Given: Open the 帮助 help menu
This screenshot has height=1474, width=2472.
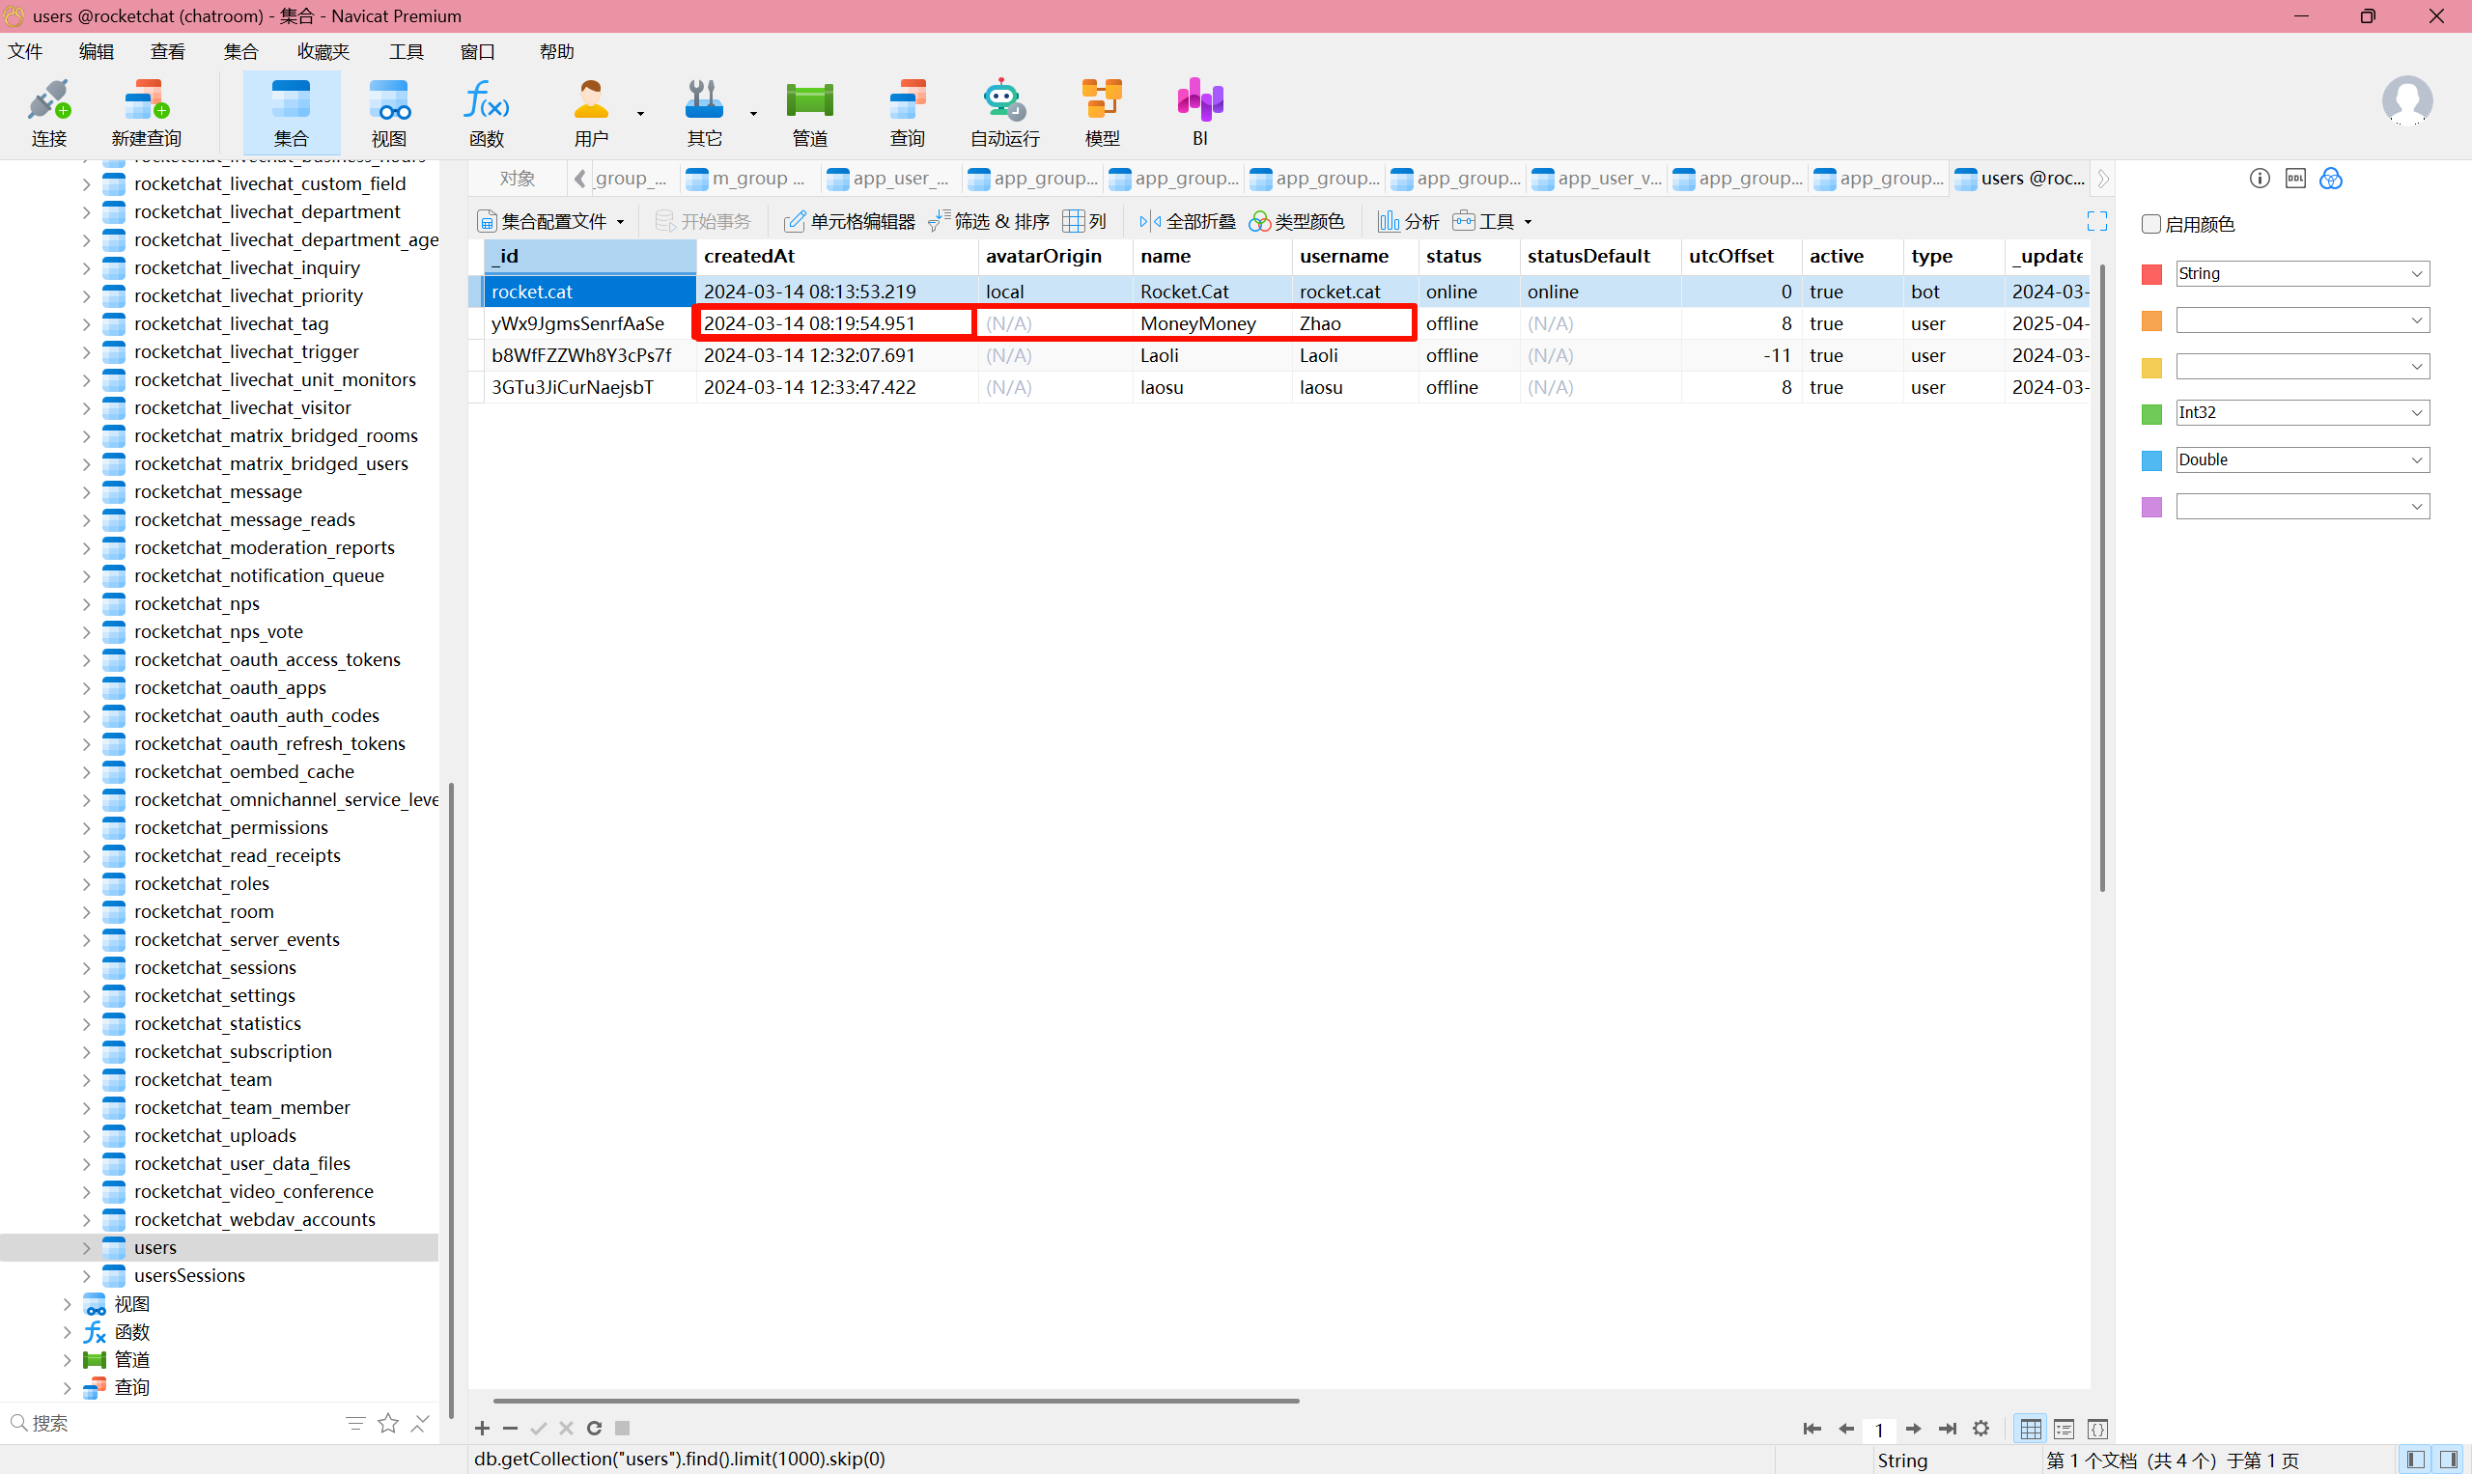Looking at the screenshot, I should pos(556,52).
